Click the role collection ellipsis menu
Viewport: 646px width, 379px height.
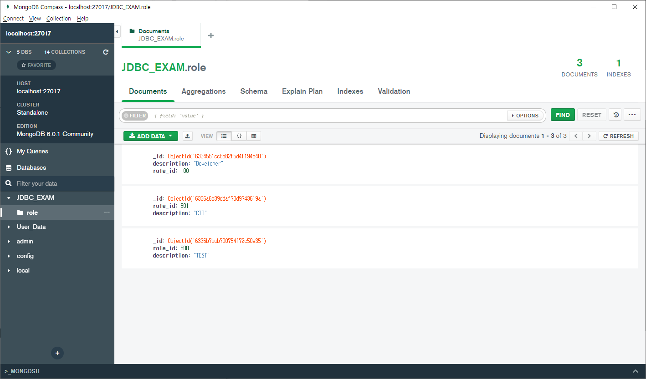[107, 212]
